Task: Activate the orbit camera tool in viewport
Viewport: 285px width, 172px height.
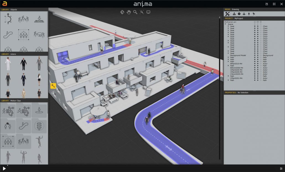Action: point(122,12)
